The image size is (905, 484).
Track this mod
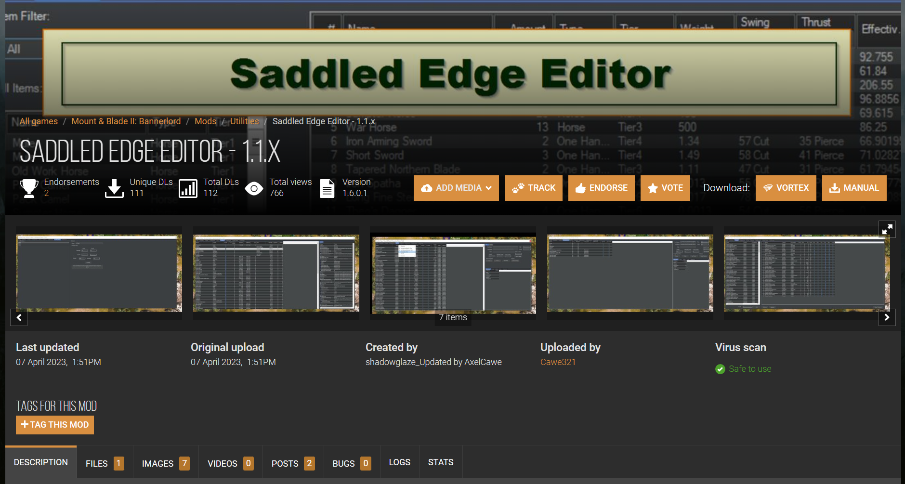coord(534,188)
